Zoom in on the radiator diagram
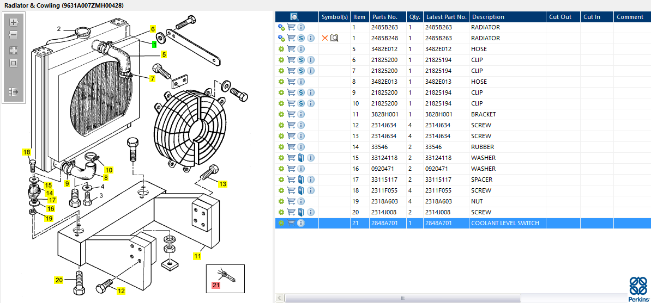The width and height of the screenshot is (651, 303). tap(14, 23)
